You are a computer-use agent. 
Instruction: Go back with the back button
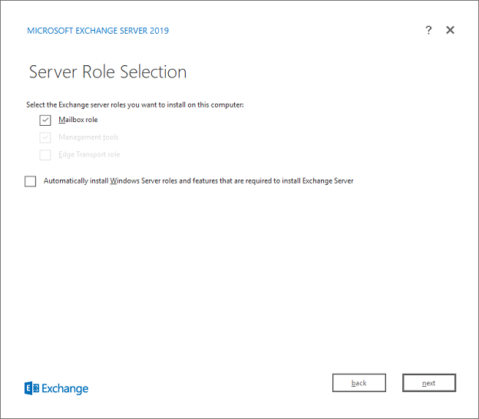point(358,383)
